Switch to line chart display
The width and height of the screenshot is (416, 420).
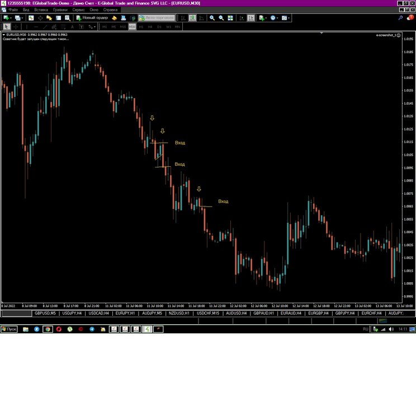click(x=201, y=18)
